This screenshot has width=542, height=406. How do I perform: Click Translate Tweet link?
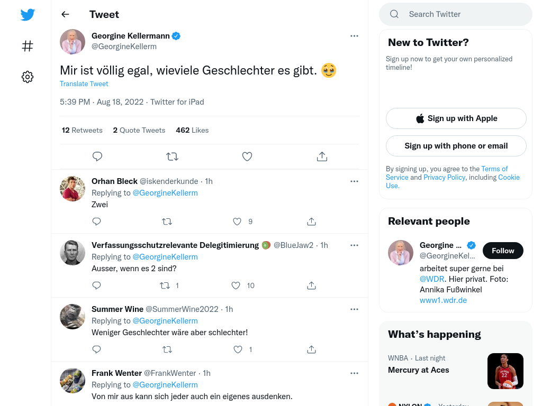pos(84,84)
